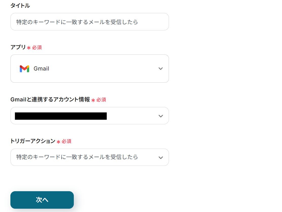Click the 必須 marker beside アプリ
The width and height of the screenshot is (282, 212).
pos(37,48)
